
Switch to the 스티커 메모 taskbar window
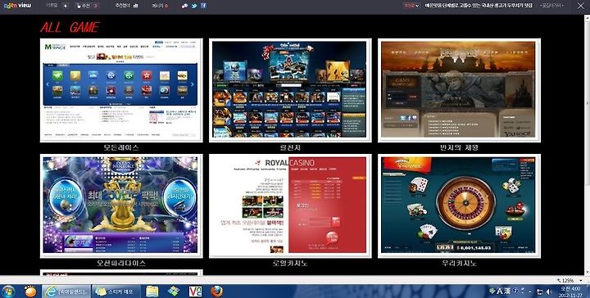coord(116,291)
